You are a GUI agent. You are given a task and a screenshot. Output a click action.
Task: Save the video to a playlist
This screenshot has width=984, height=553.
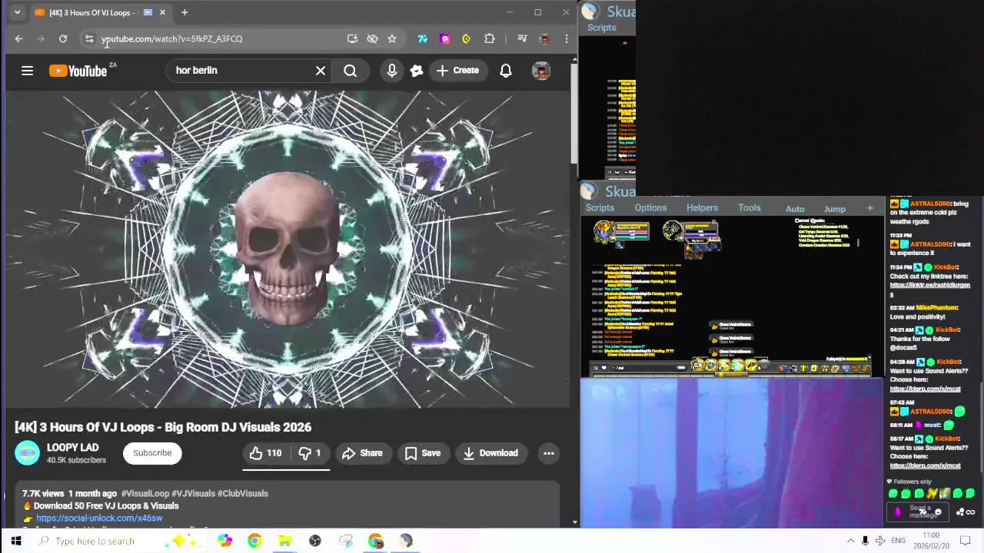(423, 453)
